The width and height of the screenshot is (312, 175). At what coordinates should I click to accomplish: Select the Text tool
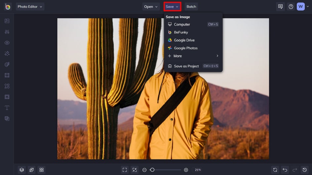coord(7,108)
